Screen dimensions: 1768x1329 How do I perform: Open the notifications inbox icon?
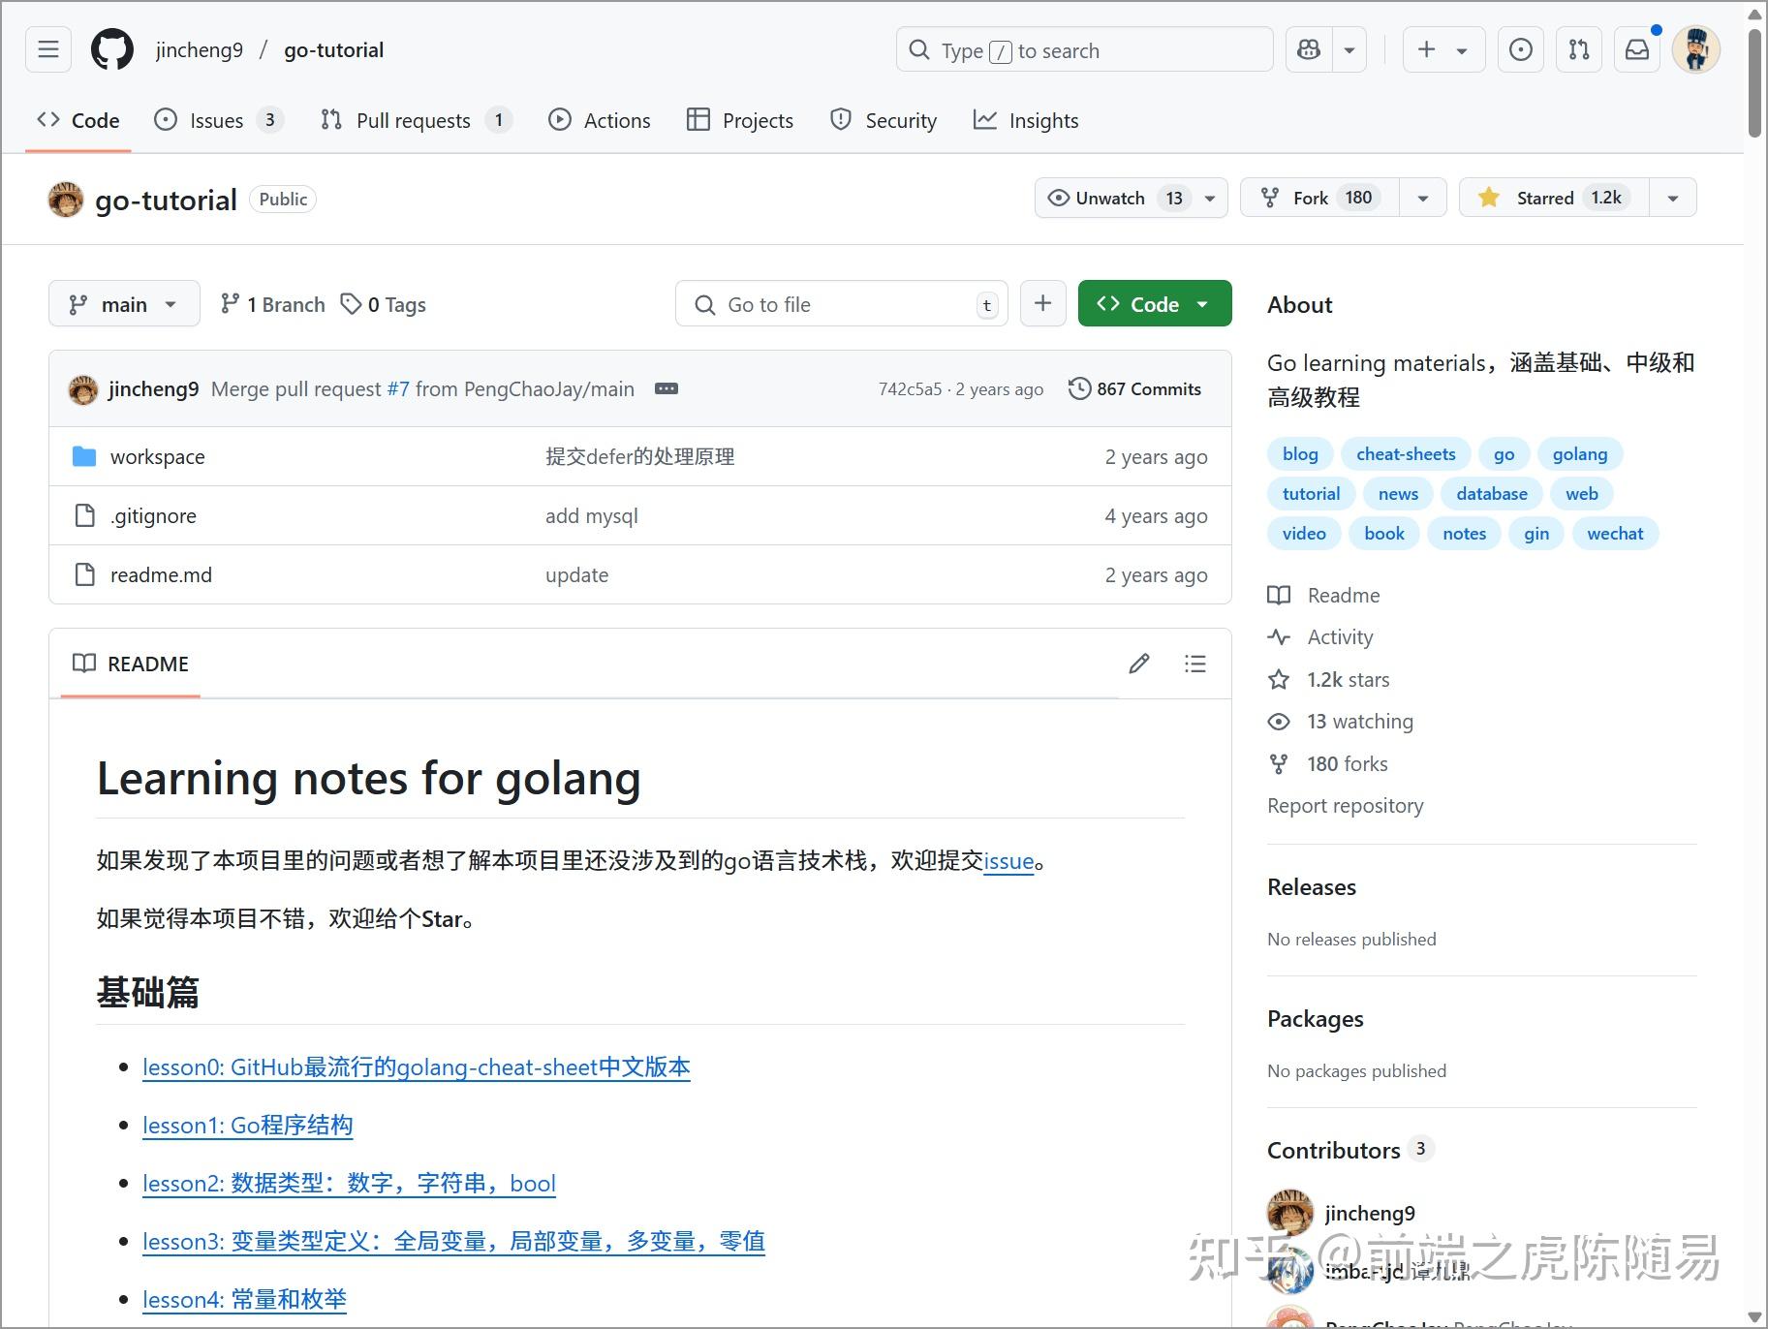point(1636,49)
